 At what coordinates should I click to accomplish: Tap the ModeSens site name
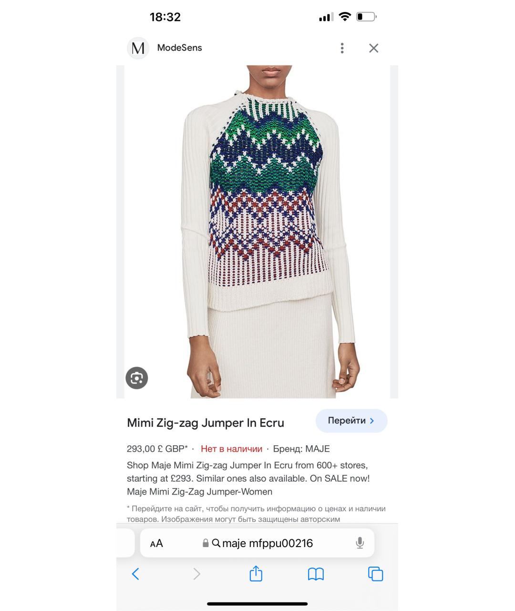[x=180, y=48]
